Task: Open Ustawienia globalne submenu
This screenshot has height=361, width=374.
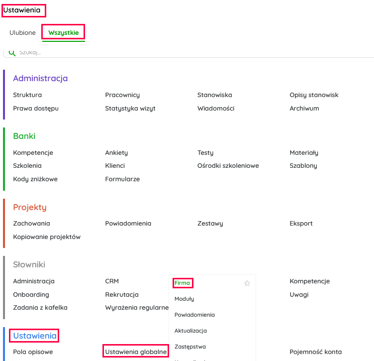Action: click(135, 352)
